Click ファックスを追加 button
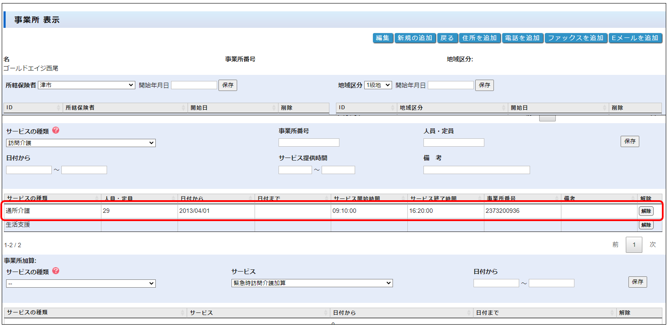671x329 pixels. click(x=576, y=38)
